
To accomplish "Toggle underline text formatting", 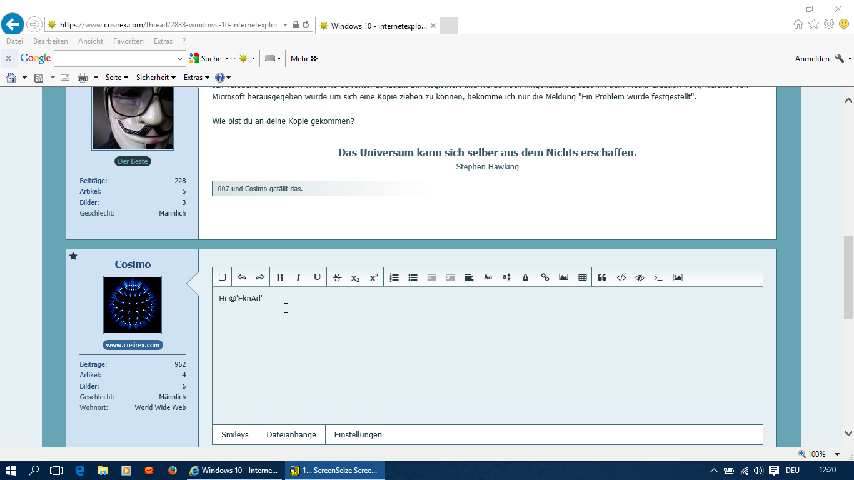I will 317,277.
